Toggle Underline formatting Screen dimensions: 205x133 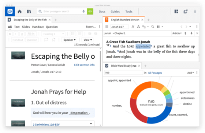point(22,34)
